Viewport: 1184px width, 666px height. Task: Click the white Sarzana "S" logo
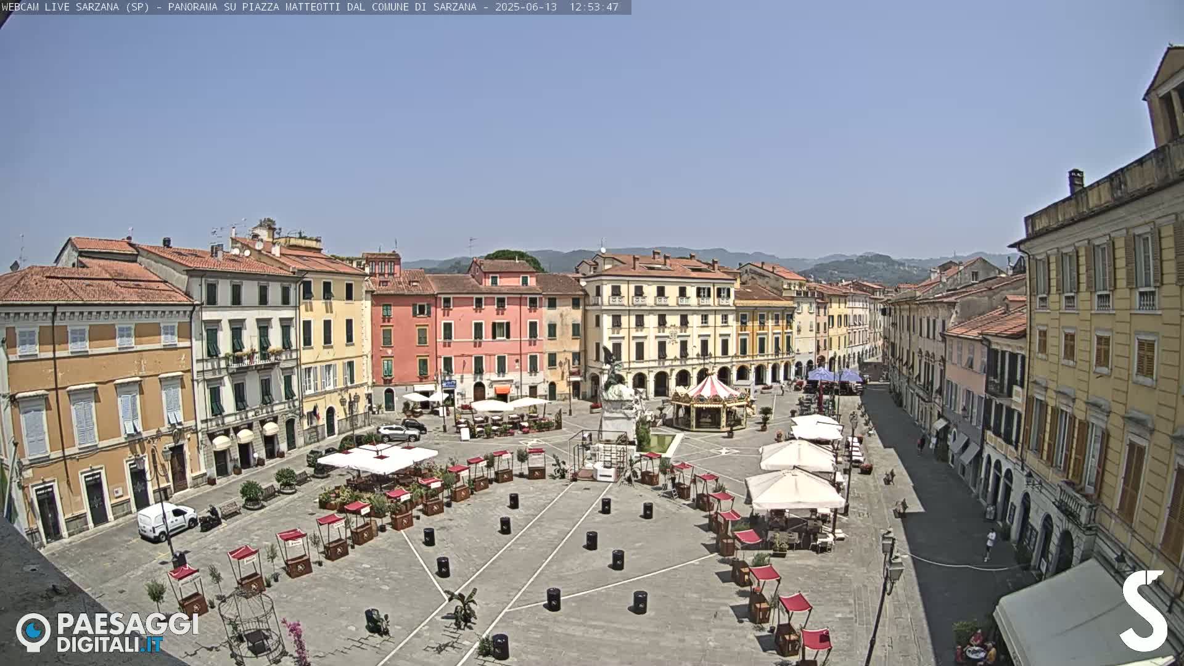coord(1143,610)
